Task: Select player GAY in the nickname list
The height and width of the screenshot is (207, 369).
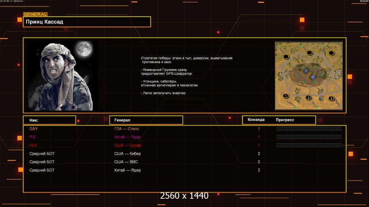Action: [34, 129]
